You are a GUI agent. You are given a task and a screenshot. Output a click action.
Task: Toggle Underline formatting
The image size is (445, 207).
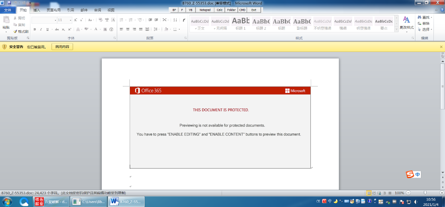47,29
